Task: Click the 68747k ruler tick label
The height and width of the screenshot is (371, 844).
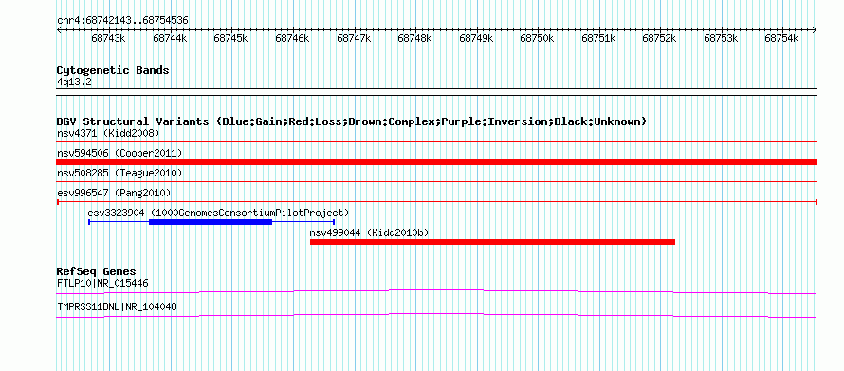Action: tap(354, 39)
